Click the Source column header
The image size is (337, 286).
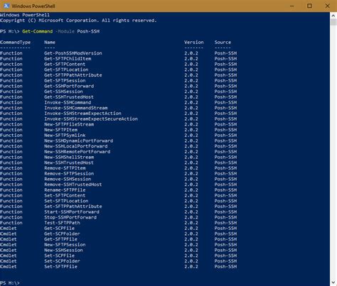(223, 43)
